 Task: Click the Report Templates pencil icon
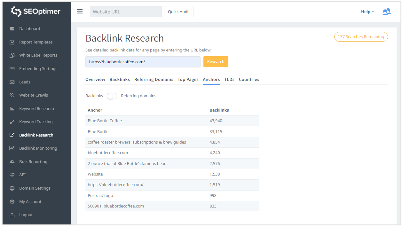point(12,42)
